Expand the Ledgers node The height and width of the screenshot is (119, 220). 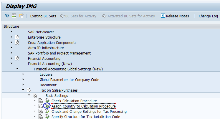pos(23,74)
